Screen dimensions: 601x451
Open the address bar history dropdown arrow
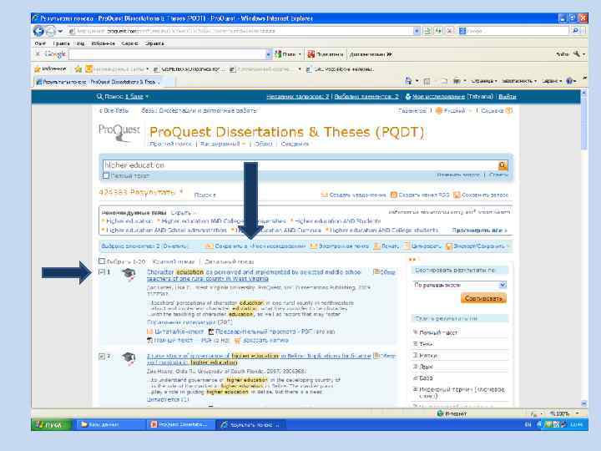[x=417, y=31]
